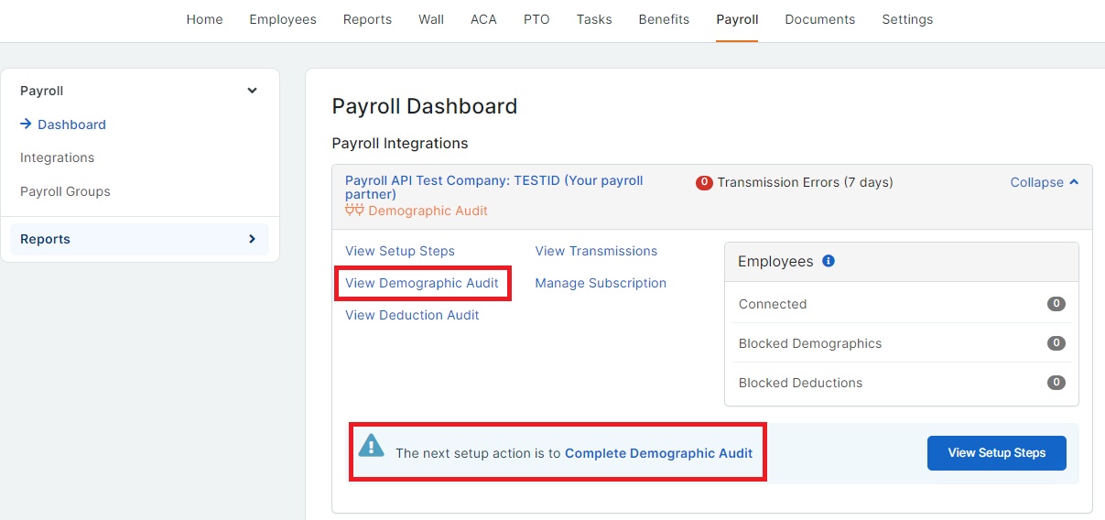Image resolution: width=1105 pixels, height=520 pixels.
Task: Click the View Setup Steps button
Action: click(x=997, y=453)
